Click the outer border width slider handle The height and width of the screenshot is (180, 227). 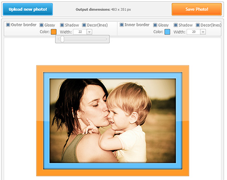(62, 39)
